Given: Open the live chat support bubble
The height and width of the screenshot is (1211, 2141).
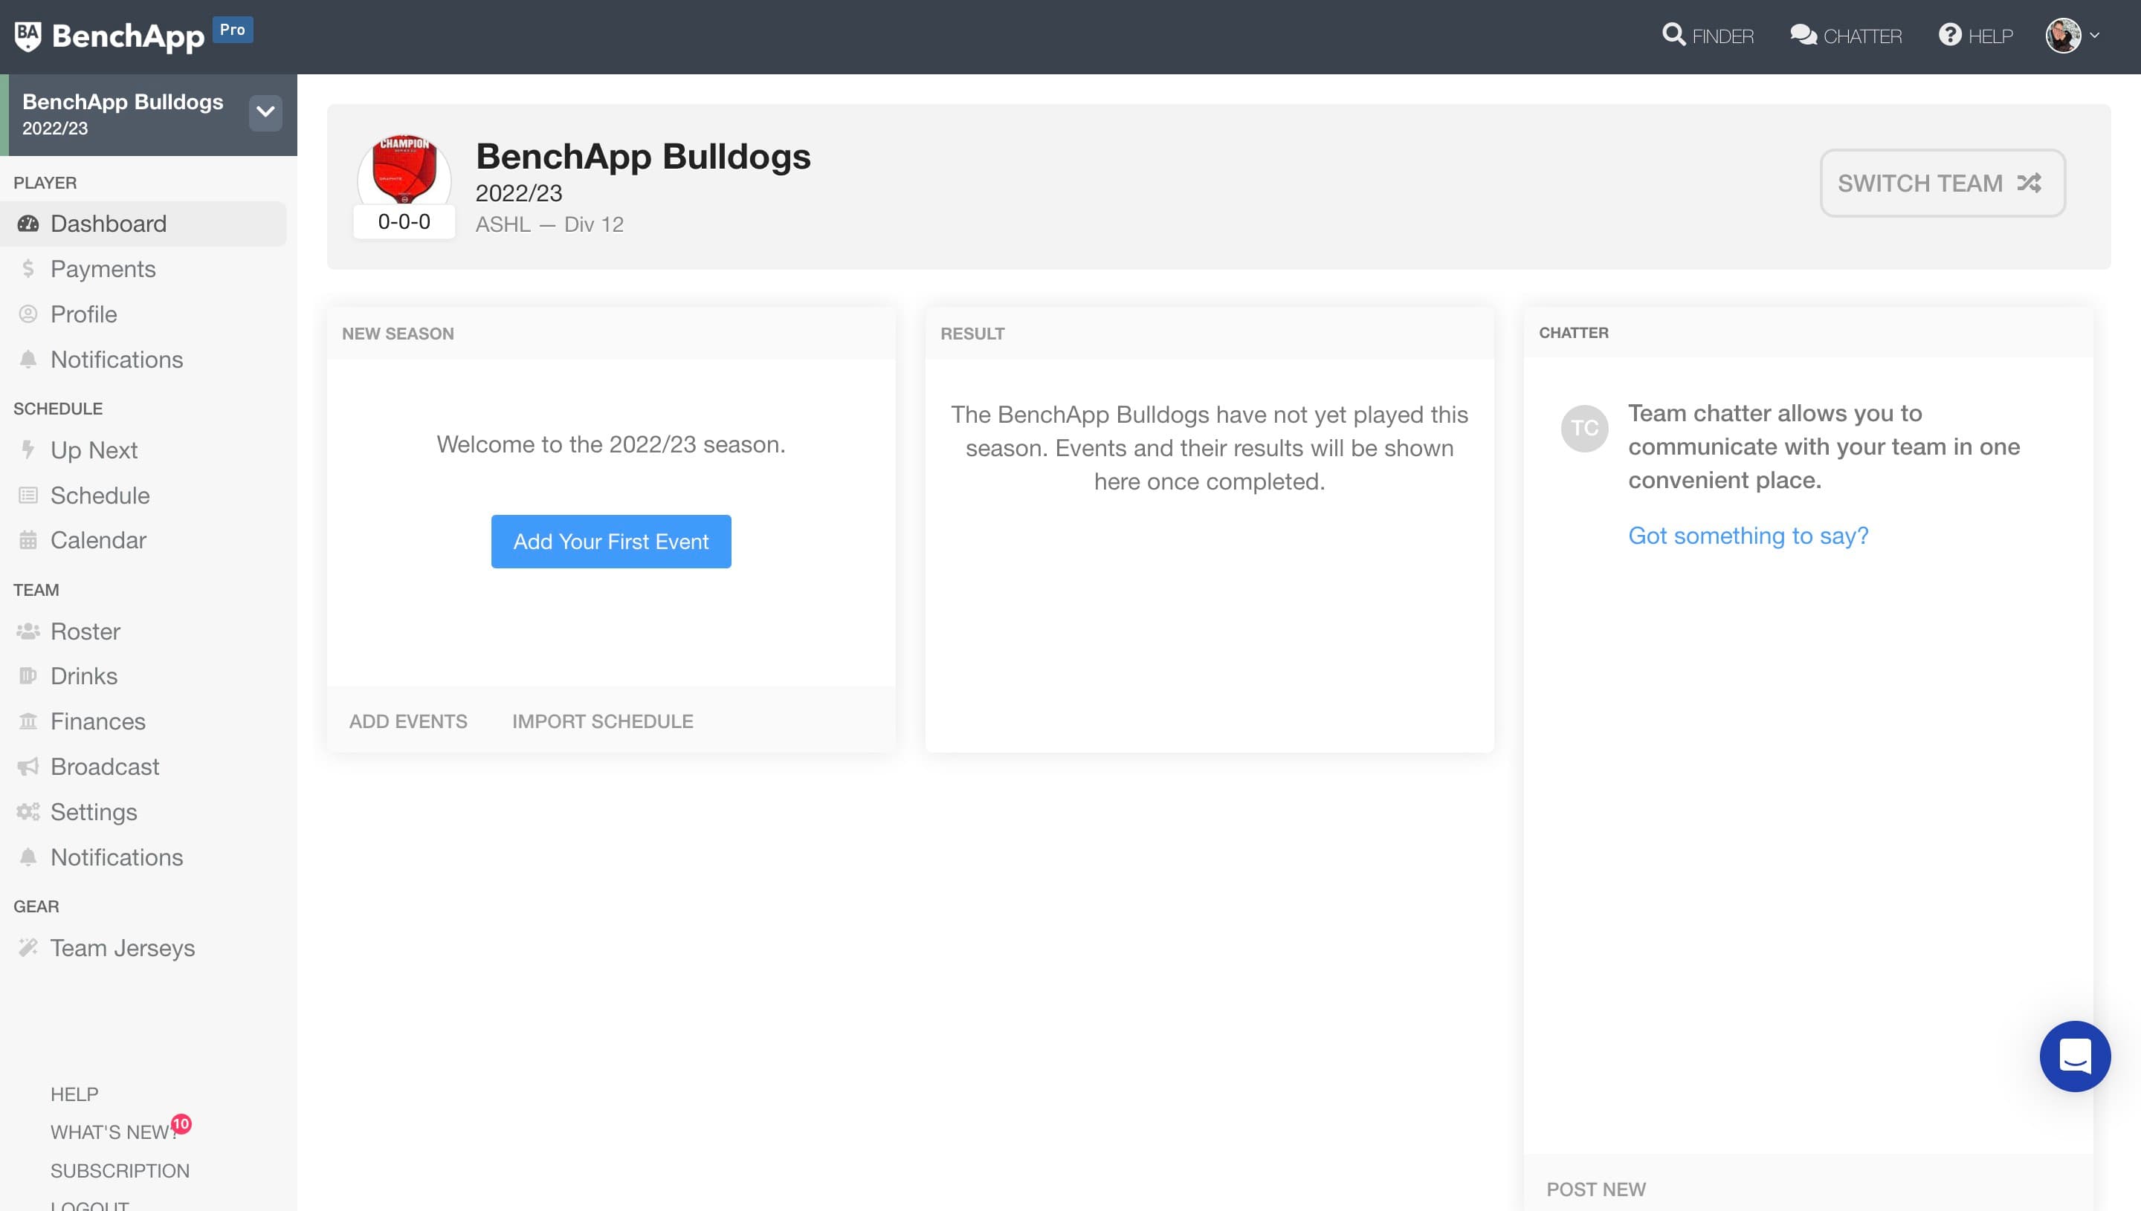Looking at the screenshot, I should tap(2074, 1056).
